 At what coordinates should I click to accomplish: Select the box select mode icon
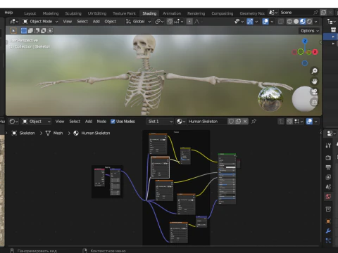point(24,31)
